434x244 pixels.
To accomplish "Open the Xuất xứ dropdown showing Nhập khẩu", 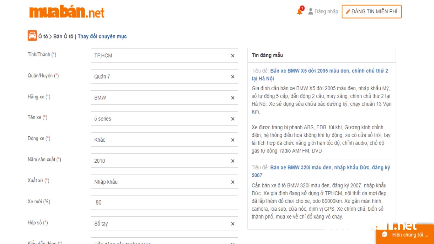I will 164,182.
